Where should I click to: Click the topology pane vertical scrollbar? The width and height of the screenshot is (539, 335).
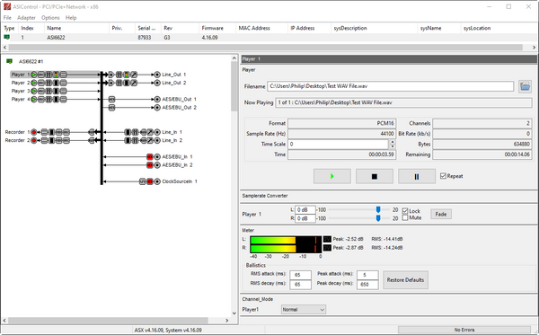click(x=234, y=186)
